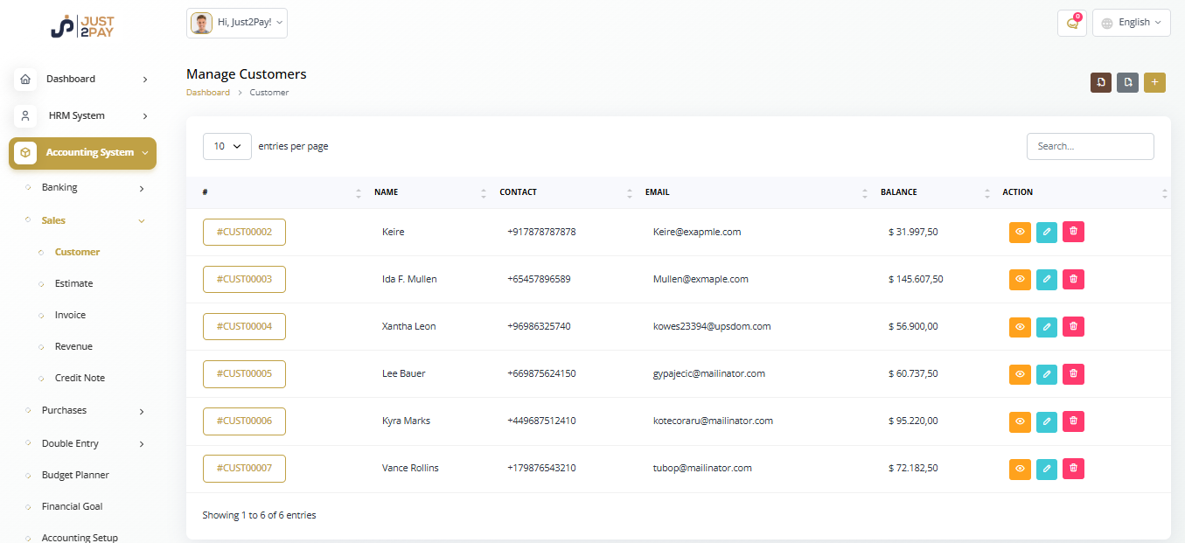
Task: Click the edit pencil icon for Keire
Action: tap(1047, 232)
